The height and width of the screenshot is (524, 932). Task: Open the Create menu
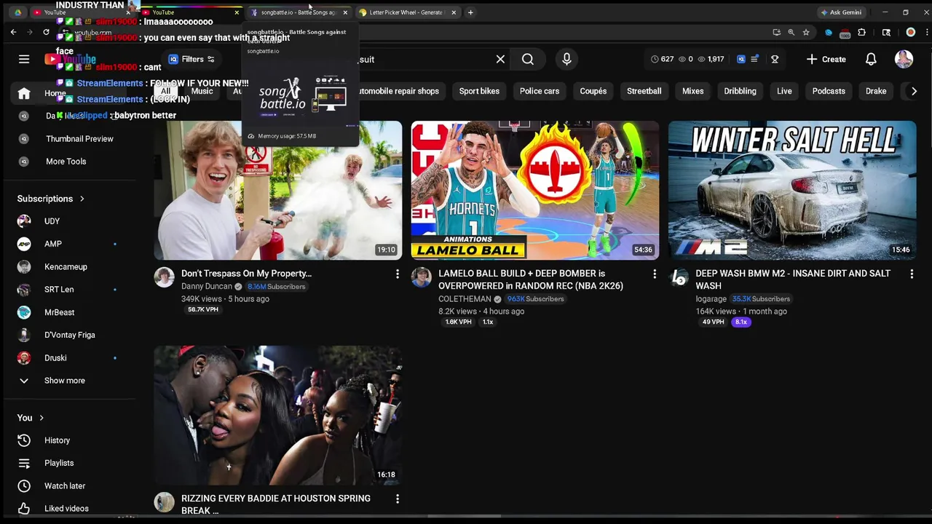[826, 59]
